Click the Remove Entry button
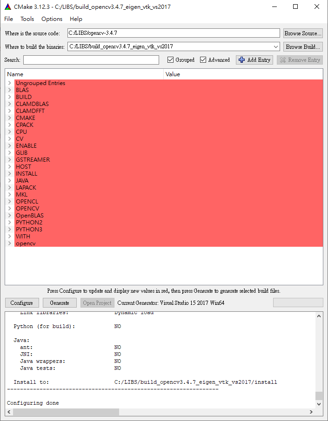The height and width of the screenshot is (421, 328). (x=300, y=60)
